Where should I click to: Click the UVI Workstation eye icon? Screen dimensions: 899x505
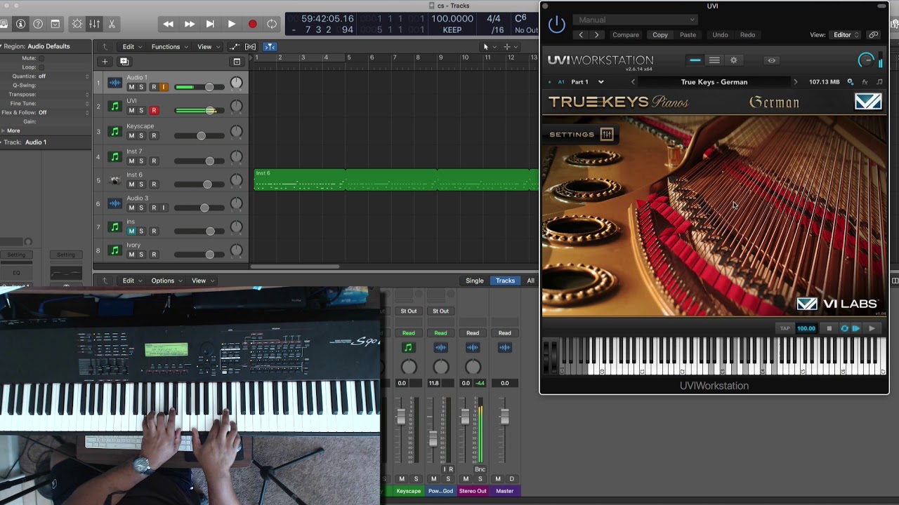click(x=771, y=60)
